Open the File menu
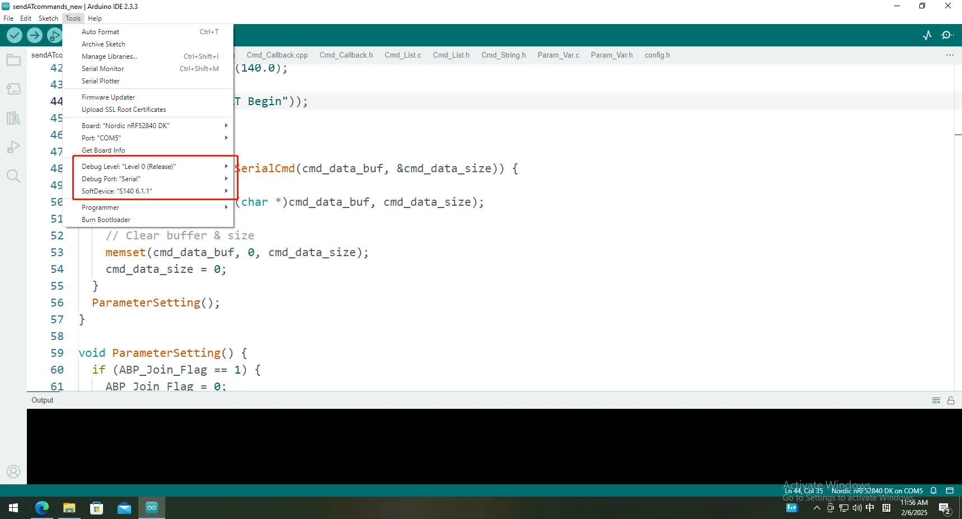The width and height of the screenshot is (962, 519). click(8, 18)
